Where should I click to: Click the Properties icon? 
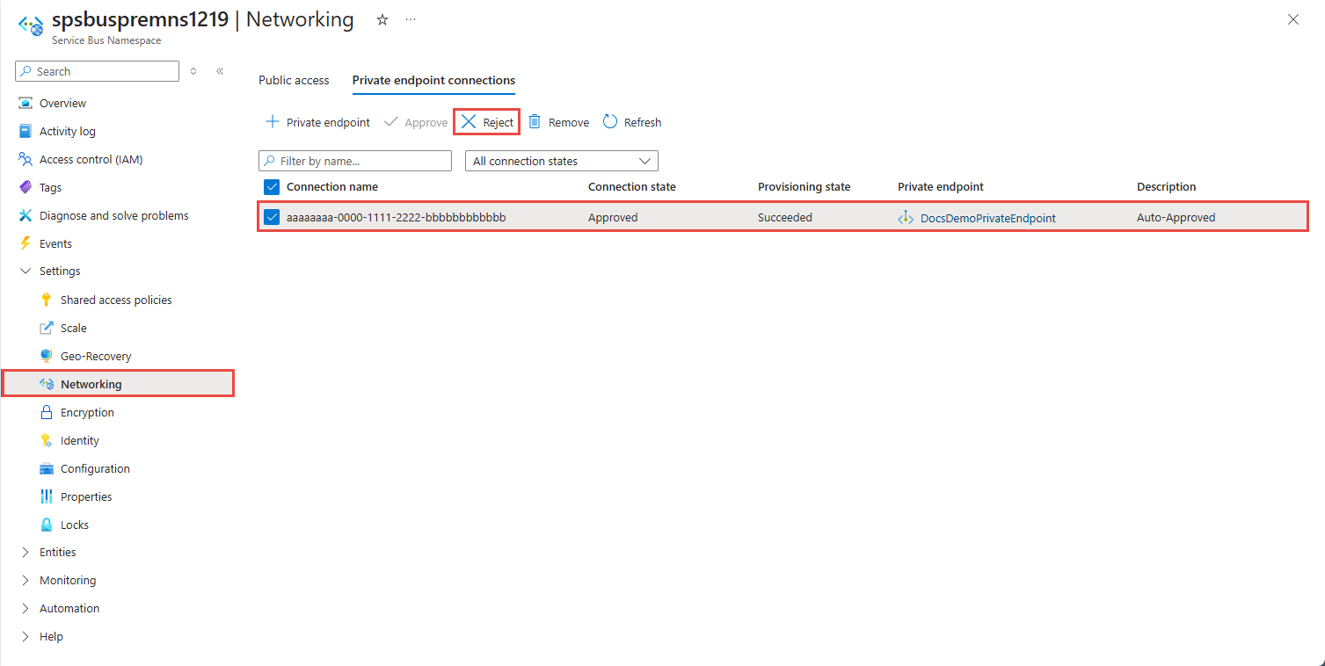click(47, 496)
